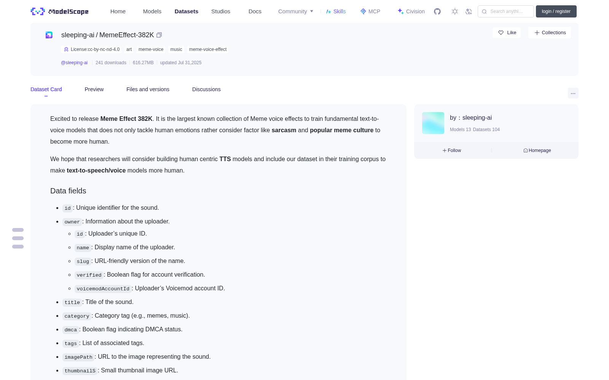
Task: Open the author Homepage button
Action: coord(537,150)
